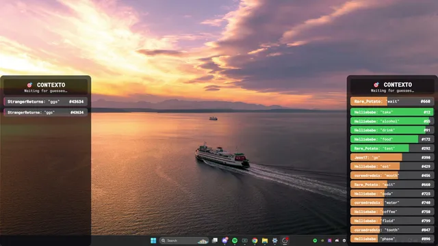Select Helliebabe's "soda" guess ranked #725
This screenshot has height=246, width=438.
point(392,193)
